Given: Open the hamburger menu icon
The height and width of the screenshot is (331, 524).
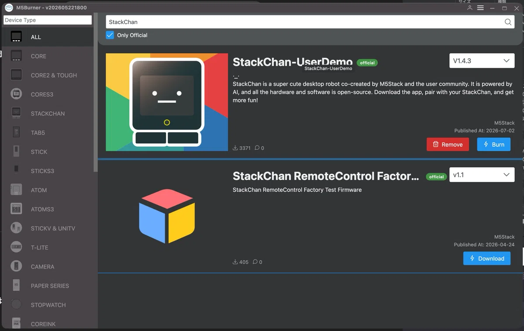Looking at the screenshot, I should click(x=480, y=8).
